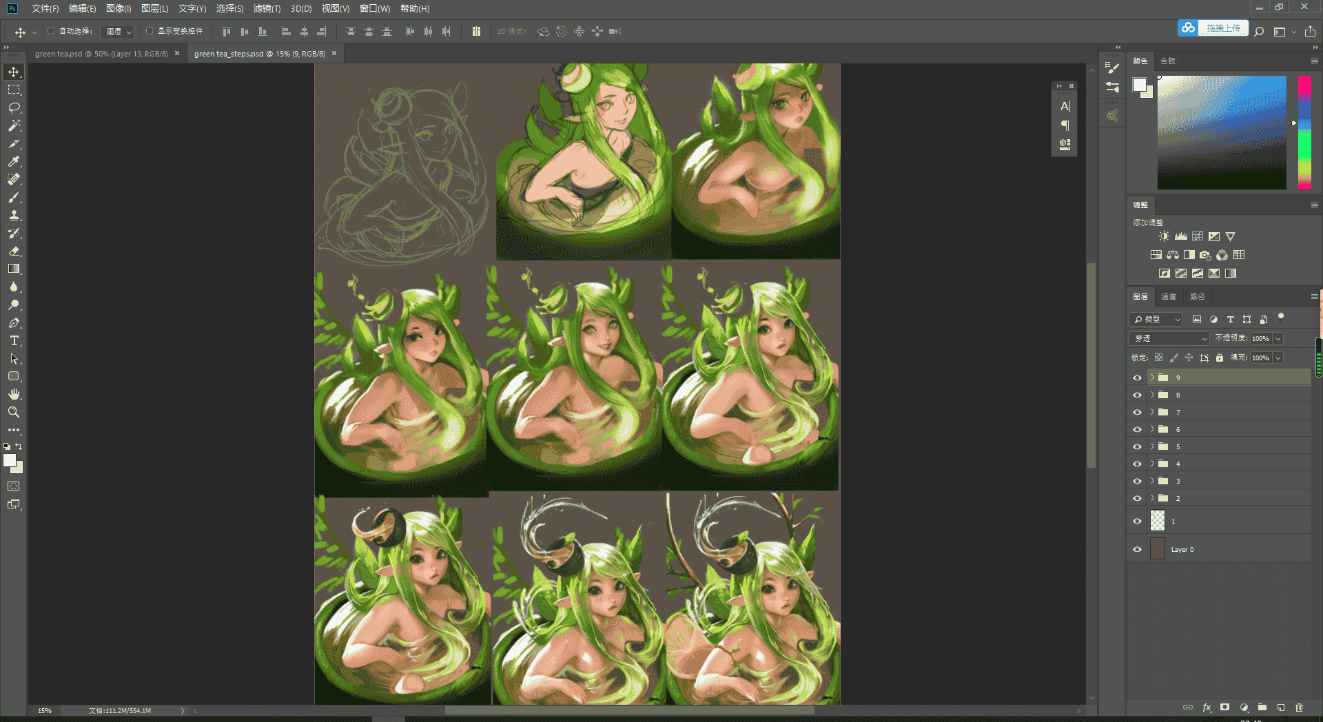Select the Horizontal Type tool
The height and width of the screenshot is (722, 1323).
pos(14,340)
